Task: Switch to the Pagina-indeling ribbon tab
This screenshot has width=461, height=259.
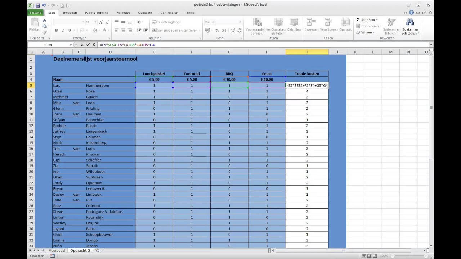Action: pos(97,13)
